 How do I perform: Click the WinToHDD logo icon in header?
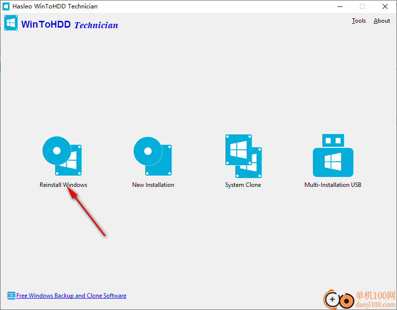11,23
